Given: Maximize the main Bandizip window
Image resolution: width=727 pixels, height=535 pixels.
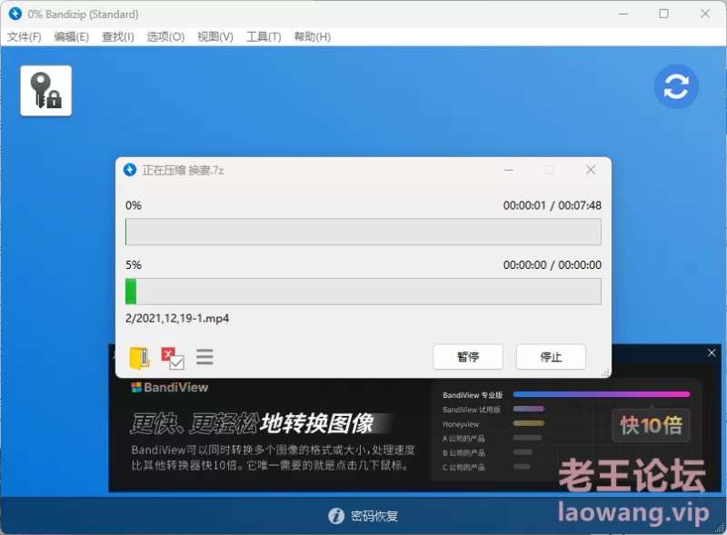Looking at the screenshot, I should click(664, 14).
